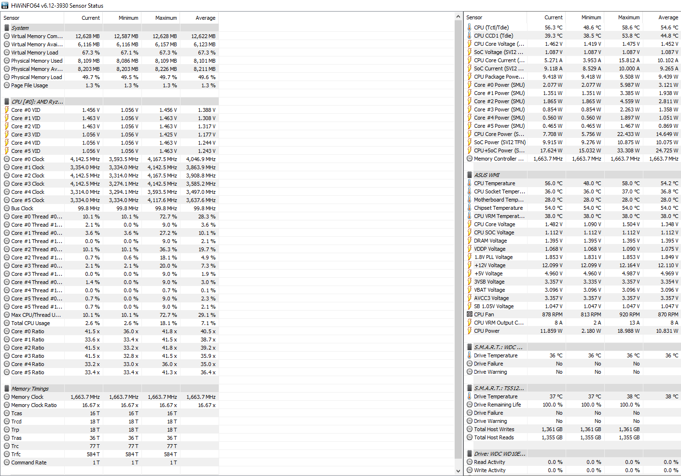
Task: Click the right panel Maximum column header
Action: point(628,17)
